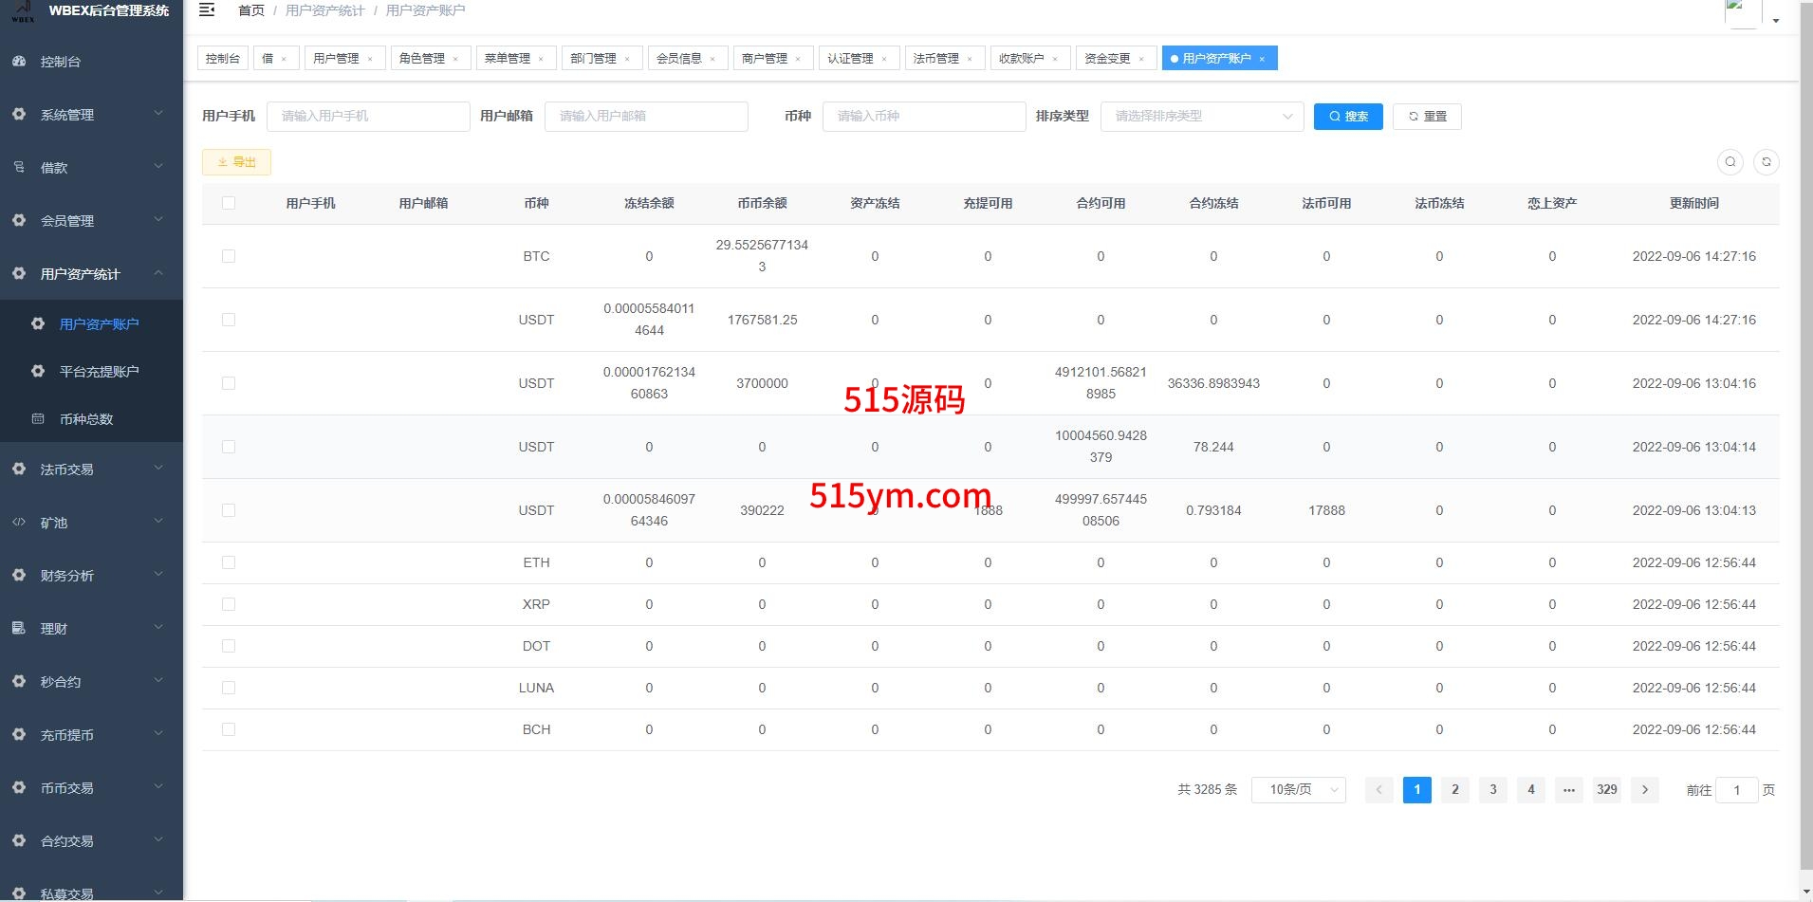
Task: Click the 用户邮箱 email input field
Action: pyautogui.click(x=645, y=117)
